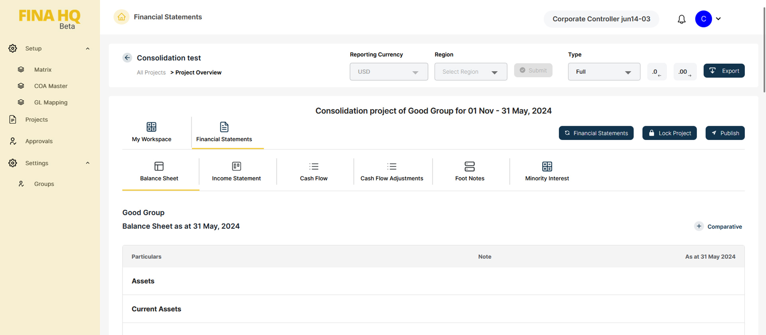Switch to the Income Statement tab

pyautogui.click(x=236, y=172)
